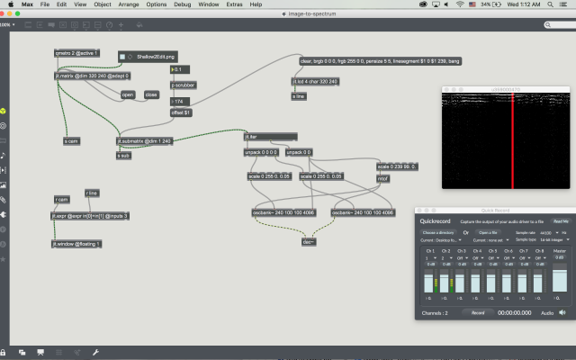Open the Objects browser cube icon in sidebar
Screen dimensions: 576x360
click(3, 111)
